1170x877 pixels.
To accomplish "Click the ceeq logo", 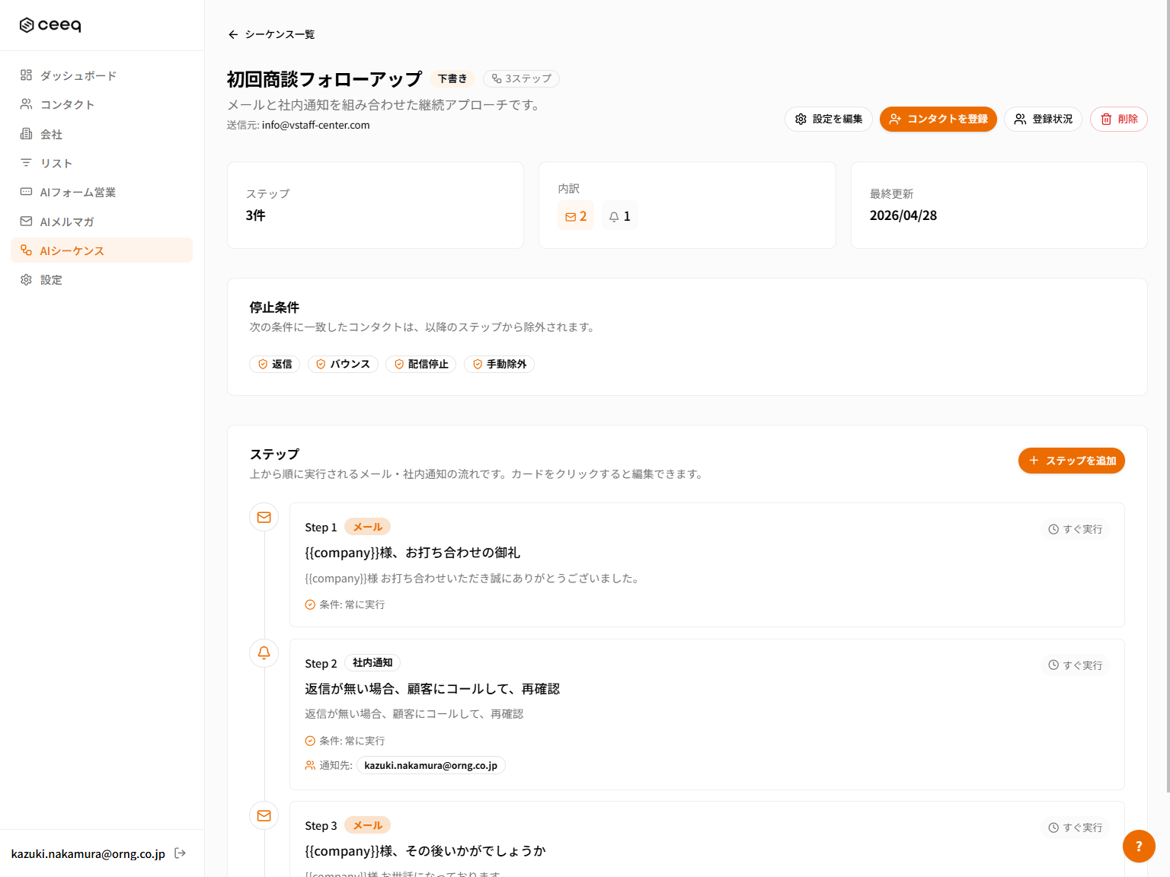I will click(x=50, y=25).
